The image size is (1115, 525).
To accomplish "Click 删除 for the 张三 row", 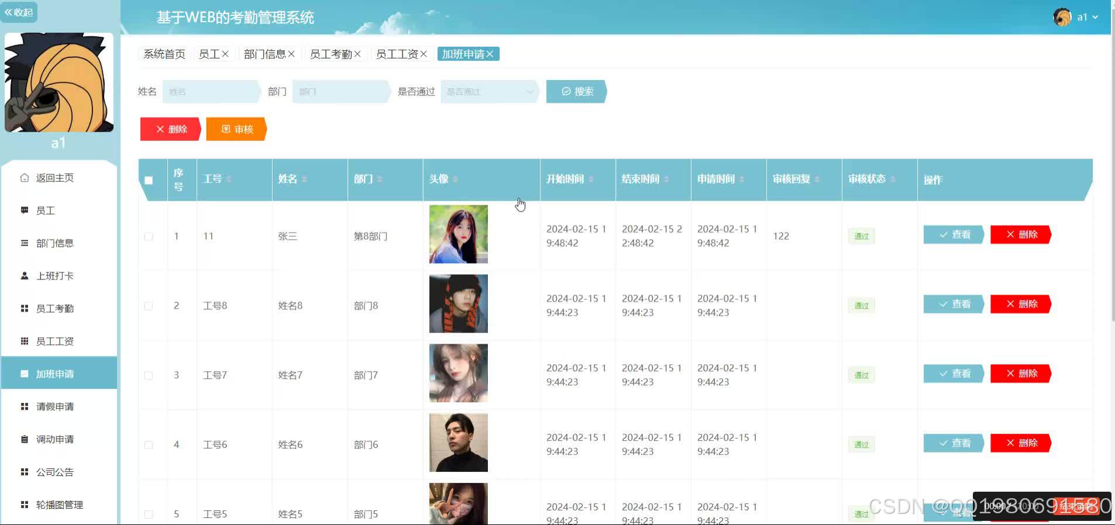I will click(1020, 234).
